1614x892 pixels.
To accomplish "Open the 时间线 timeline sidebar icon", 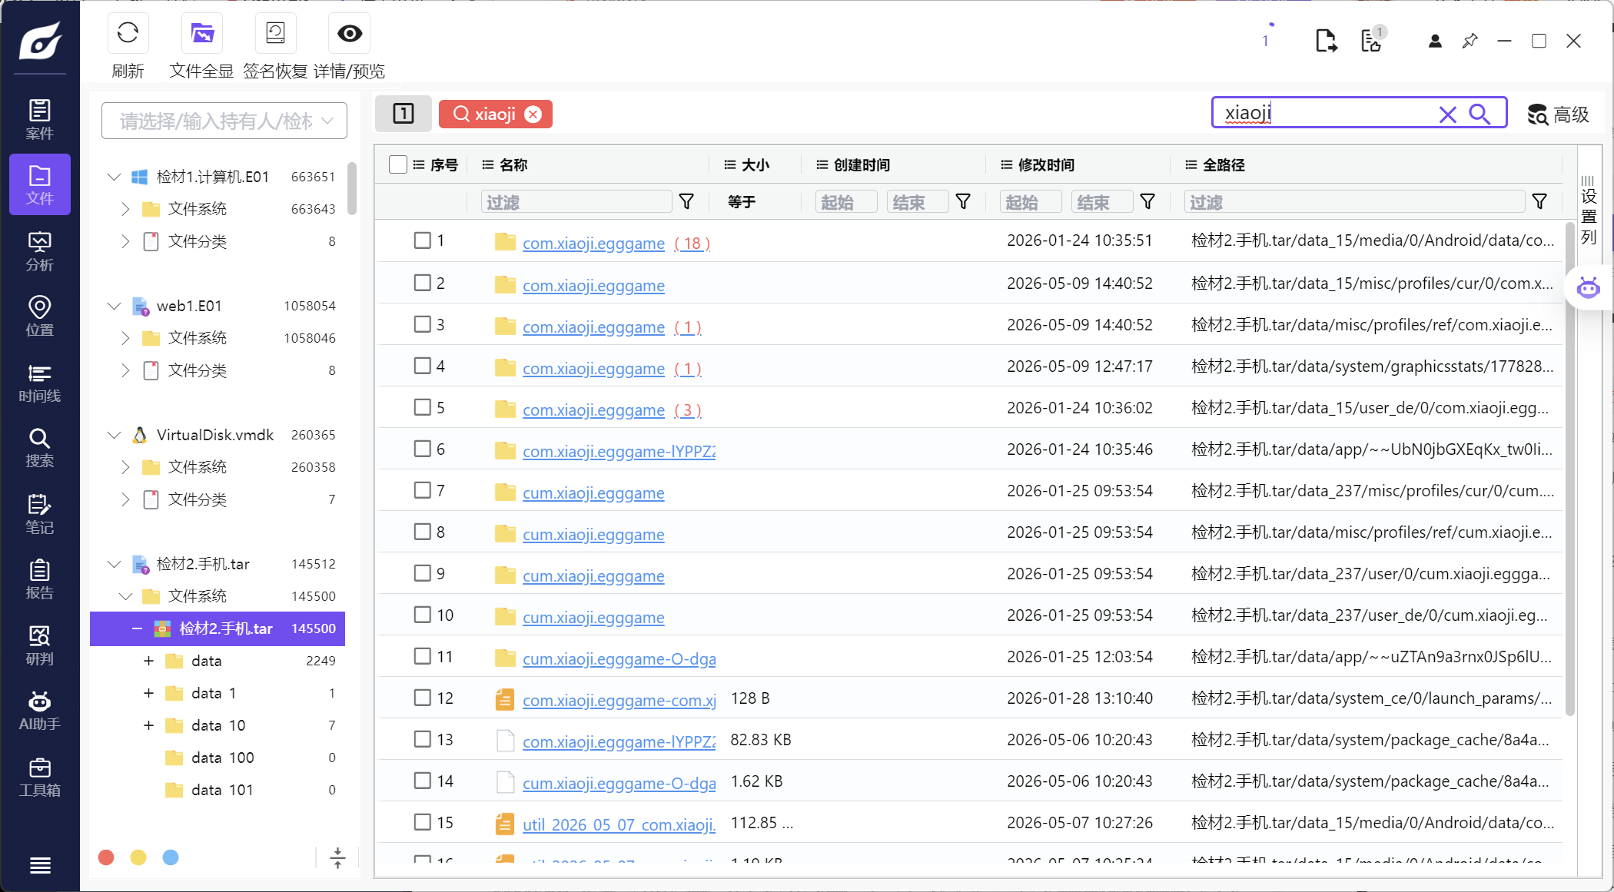I will [40, 383].
